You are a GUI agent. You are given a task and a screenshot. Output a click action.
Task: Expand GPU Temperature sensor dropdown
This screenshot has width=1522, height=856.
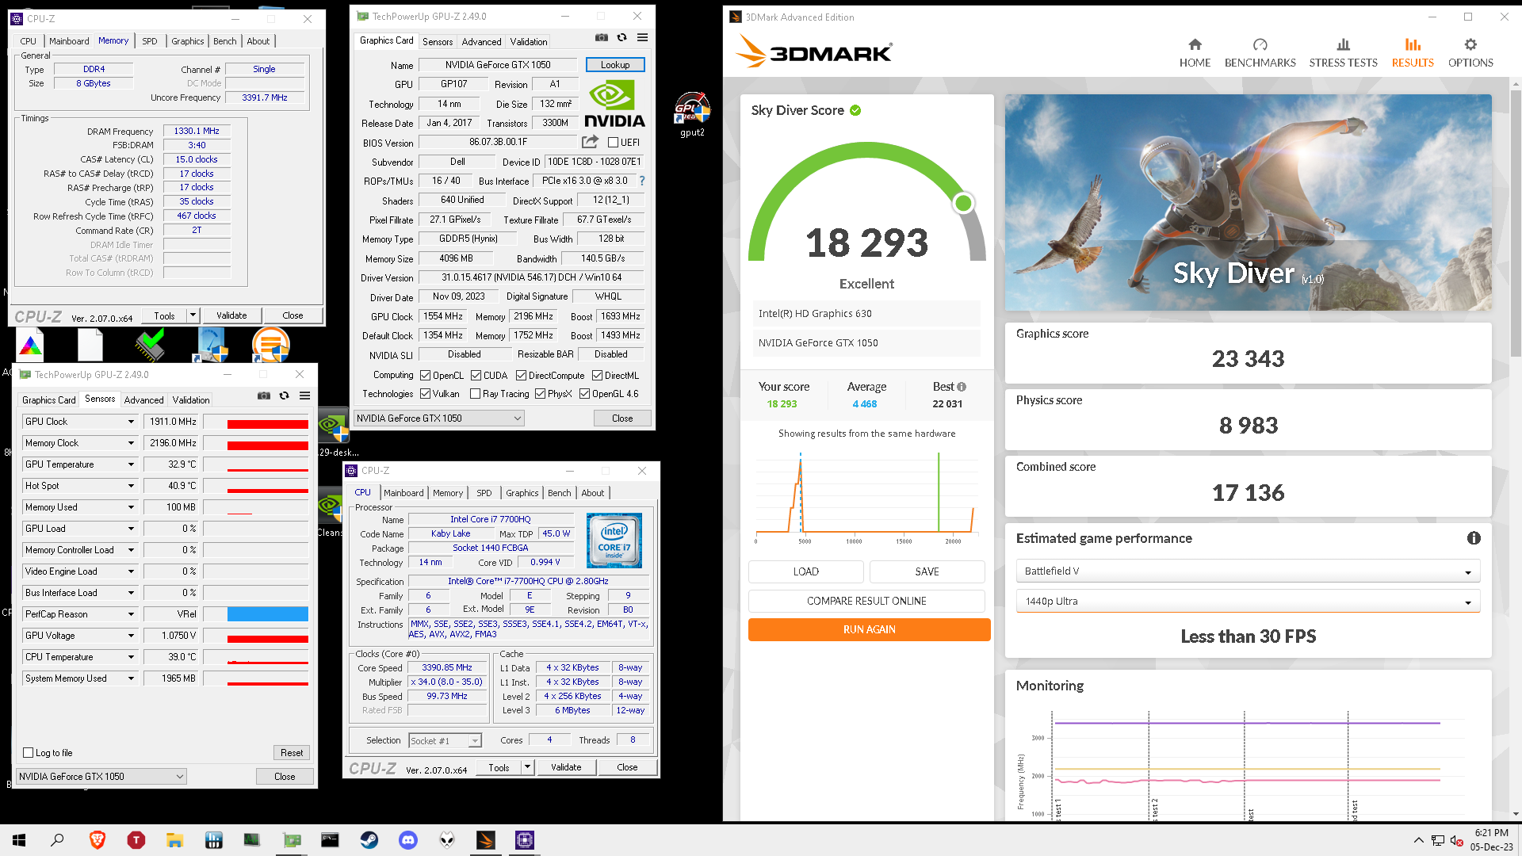tap(131, 464)
